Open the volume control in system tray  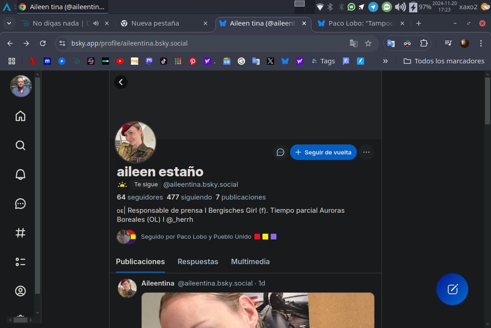point(400,7)
